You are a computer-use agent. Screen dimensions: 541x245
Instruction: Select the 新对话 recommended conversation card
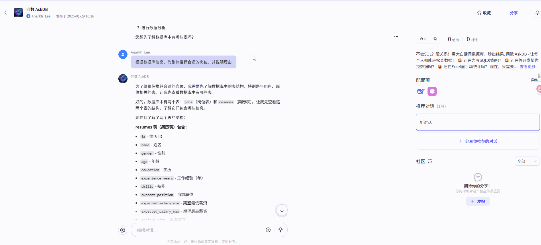[478, 122]
